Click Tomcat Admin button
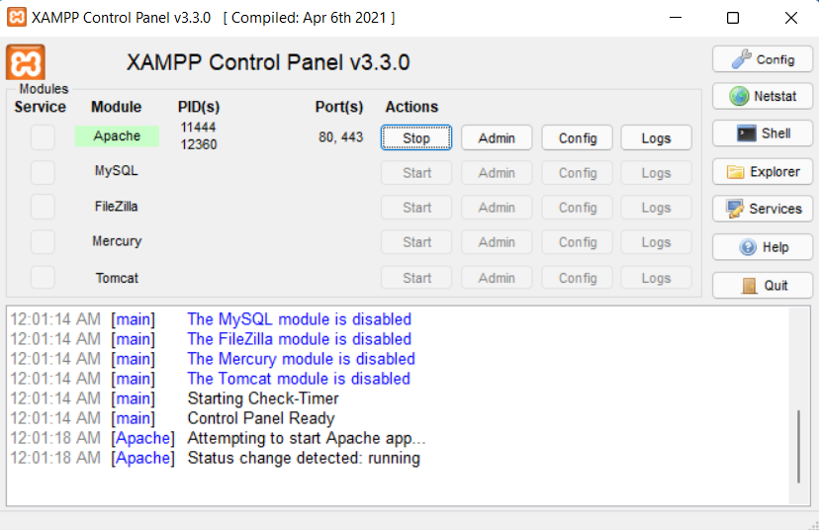Screen dimensions: 819x530 tap(497, 278)
